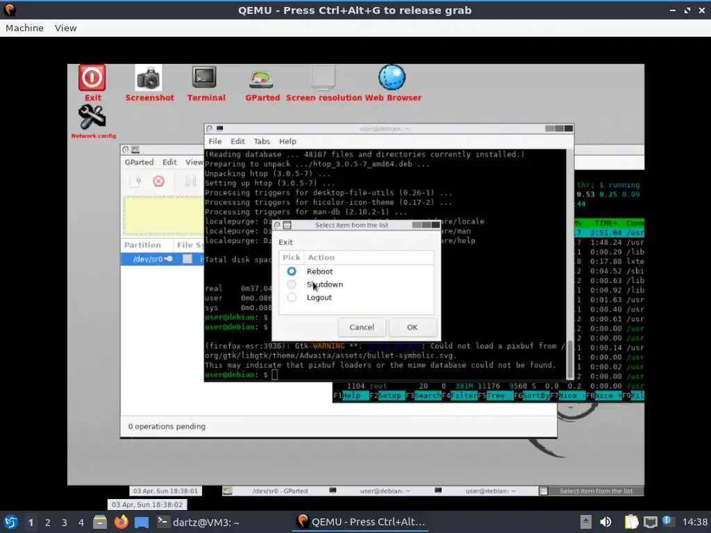Image resolution: width=711 pixels, height=533 pixels.
Task: Switch to host workspace 3
Action: [65, 523]
